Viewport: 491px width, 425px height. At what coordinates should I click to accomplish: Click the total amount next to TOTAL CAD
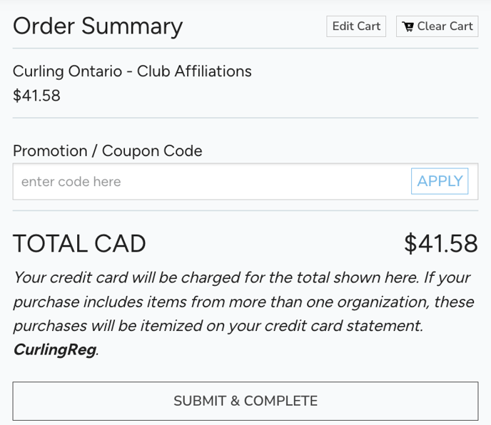coord(440,244)
